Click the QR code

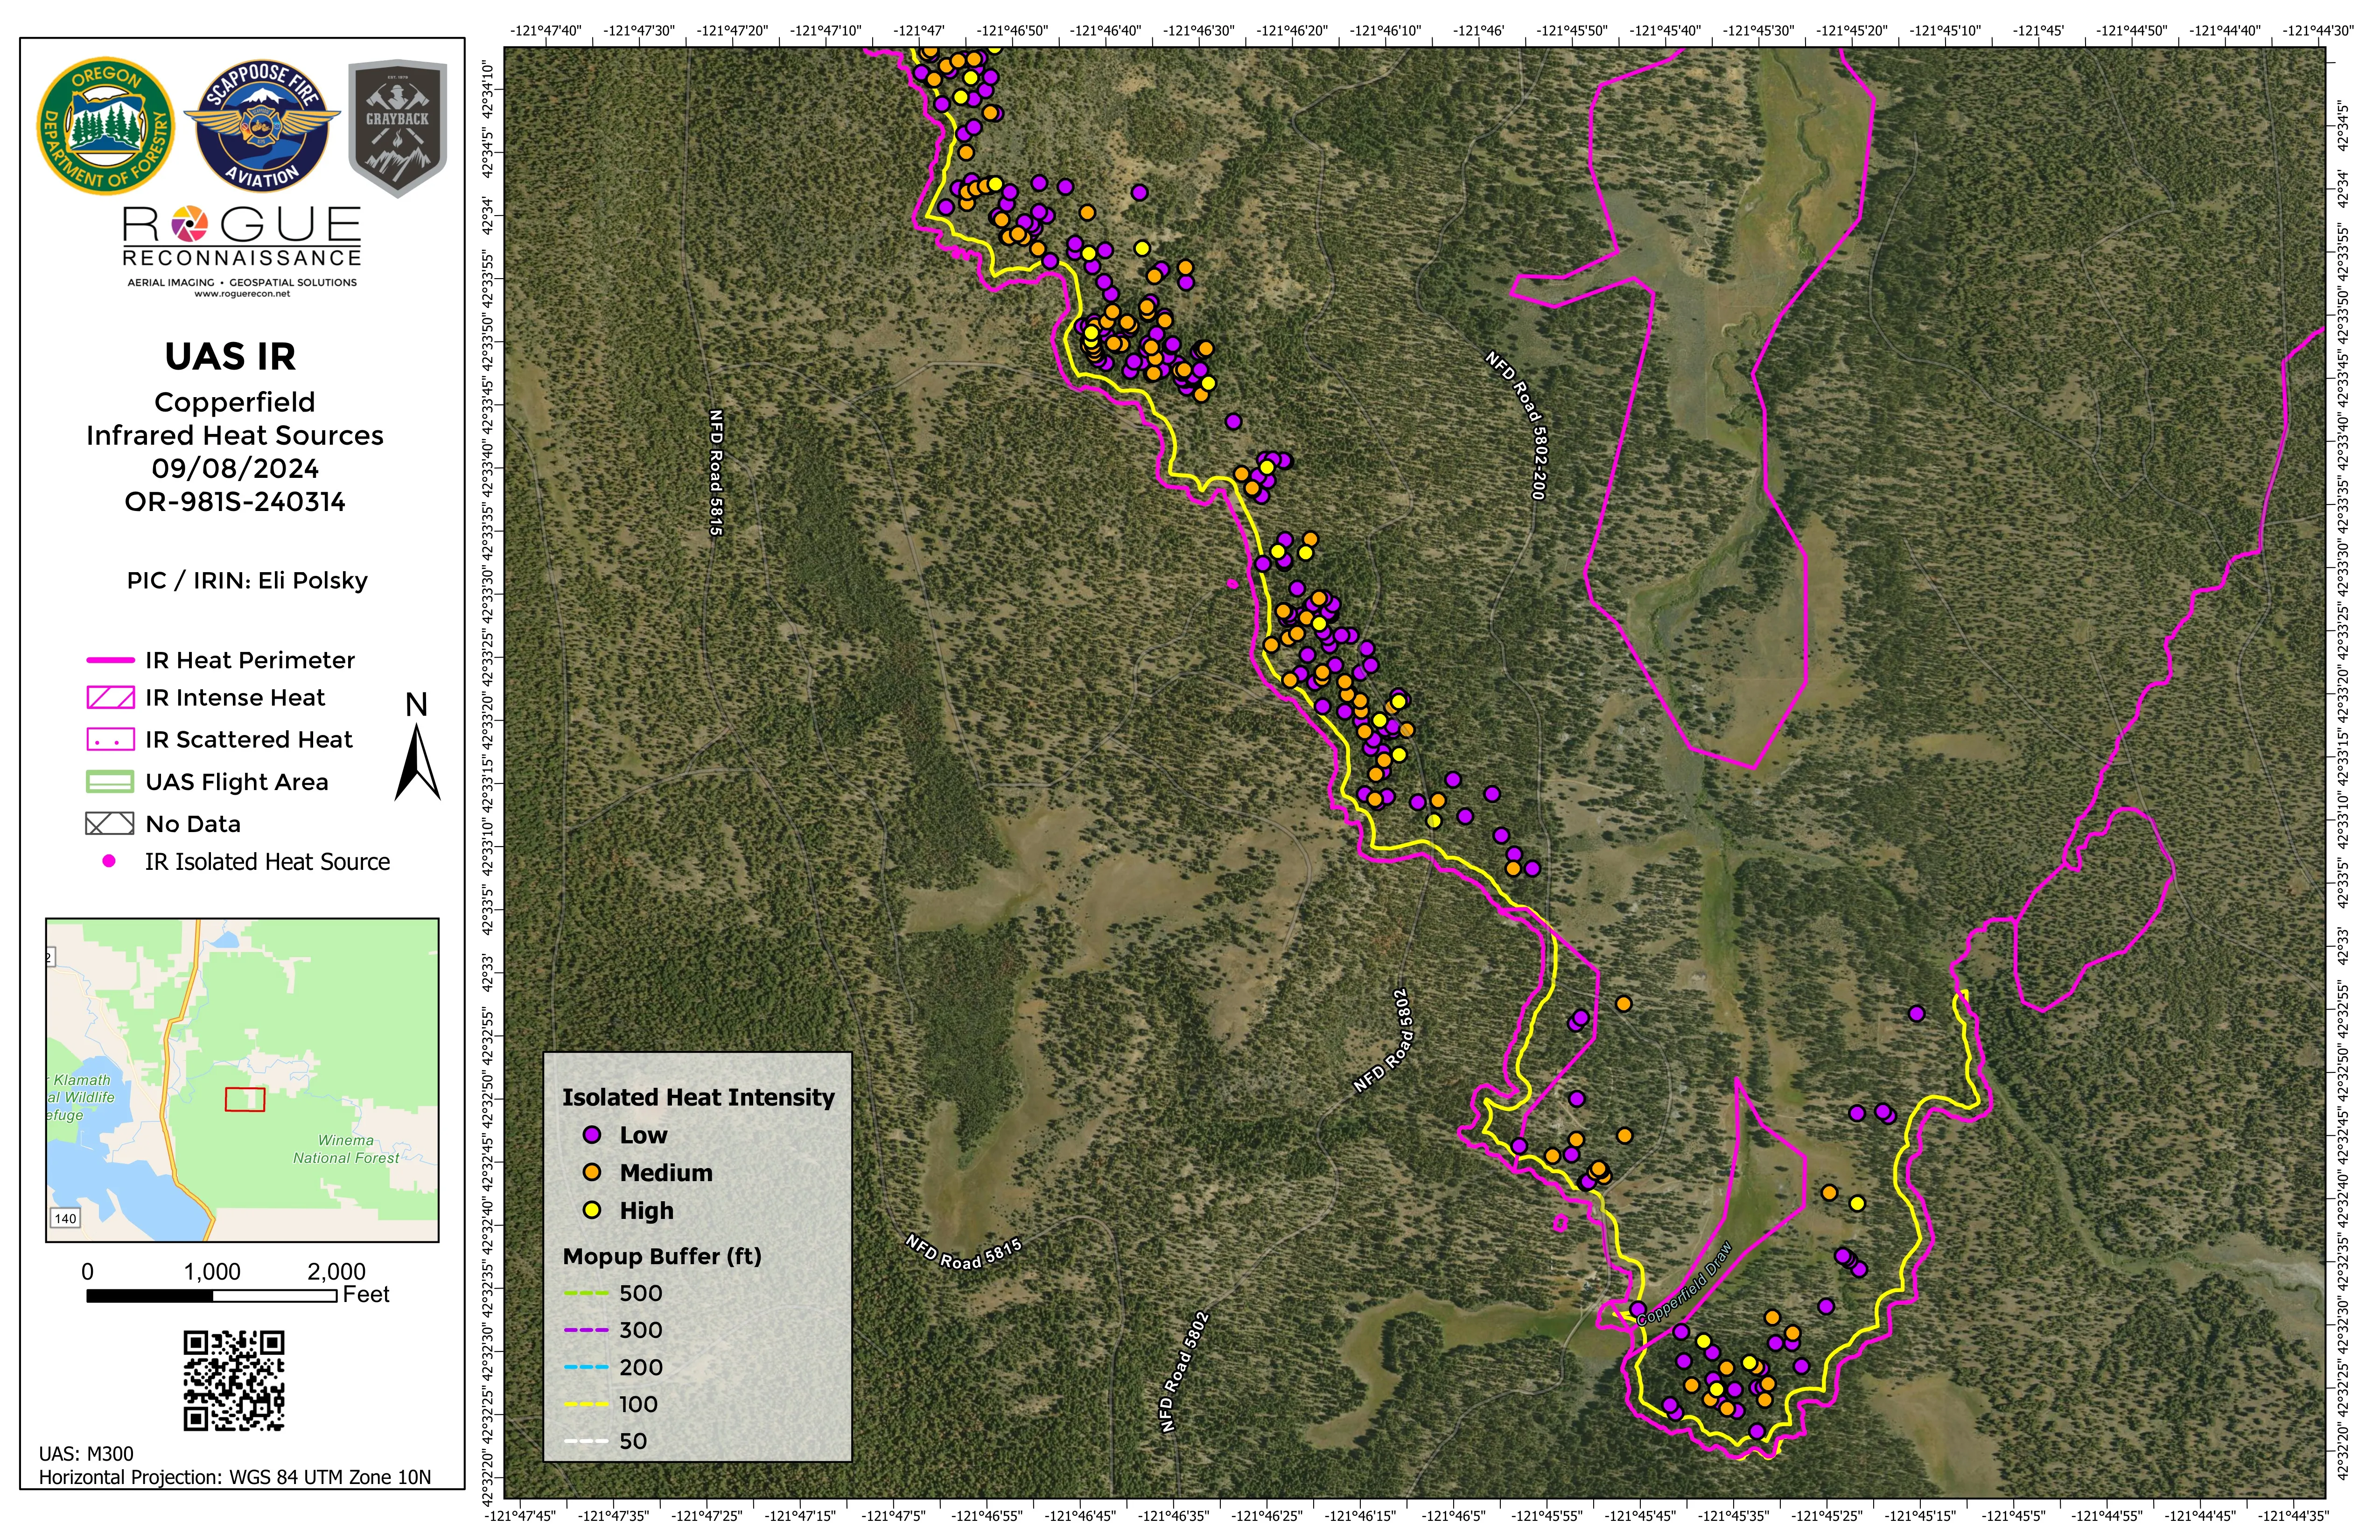234,1380
